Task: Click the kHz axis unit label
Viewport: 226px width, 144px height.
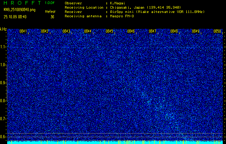Action: [x=3, y=29]
